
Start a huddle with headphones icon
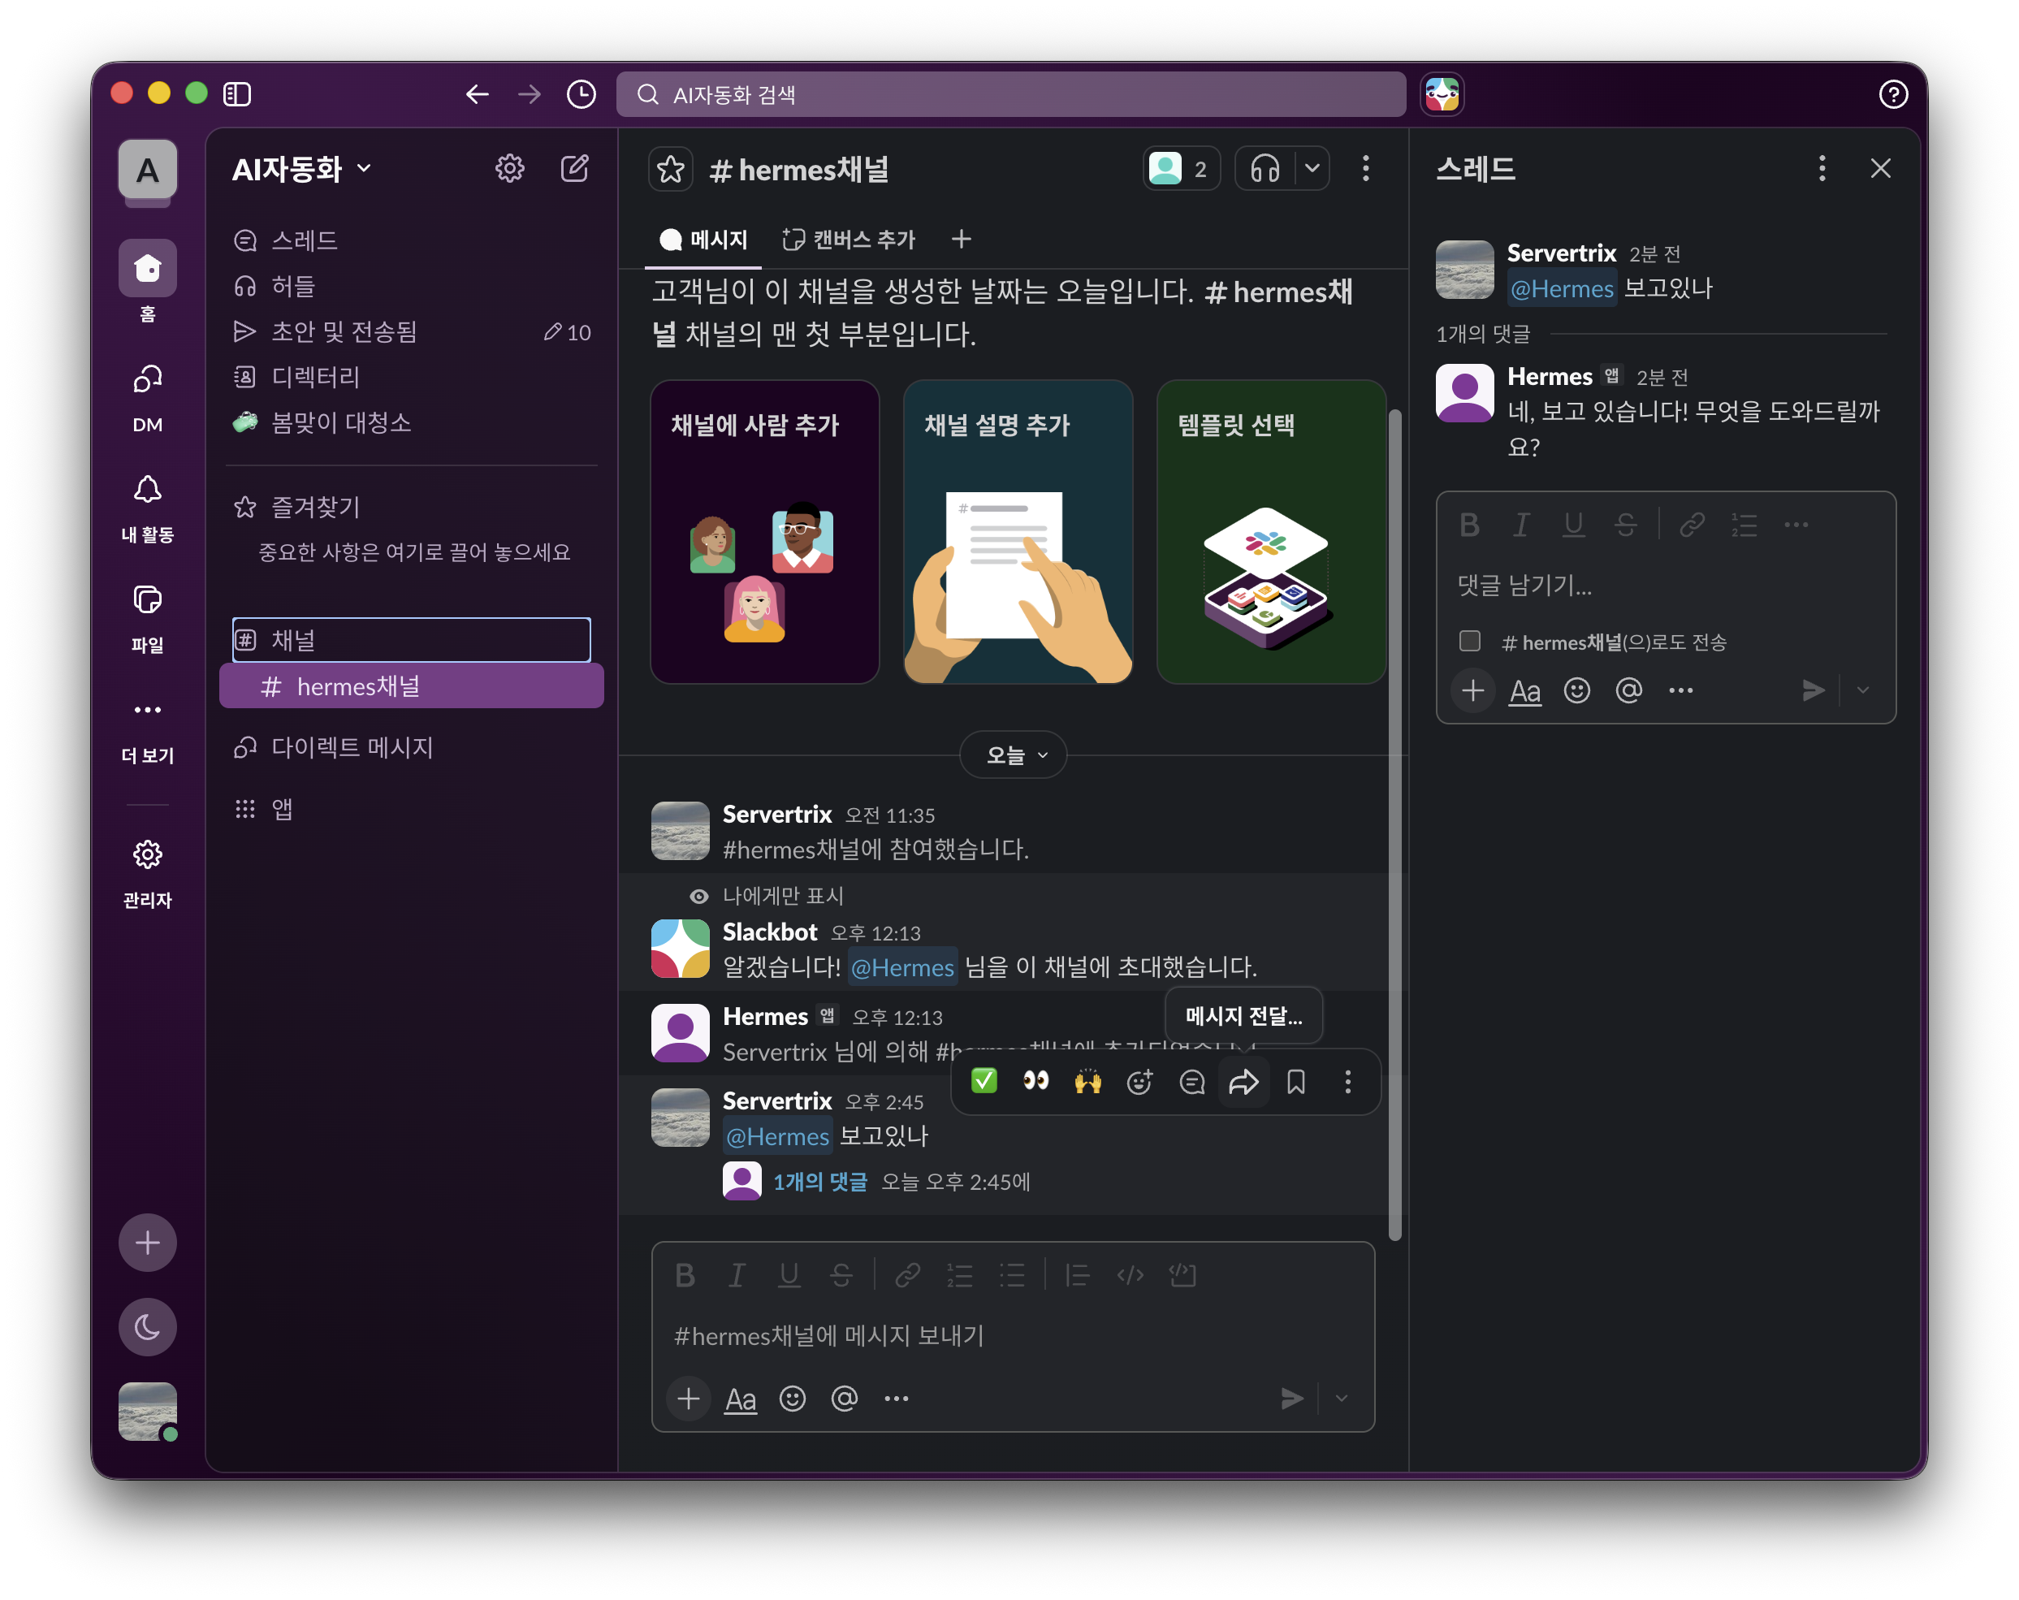coord(1265,169)
